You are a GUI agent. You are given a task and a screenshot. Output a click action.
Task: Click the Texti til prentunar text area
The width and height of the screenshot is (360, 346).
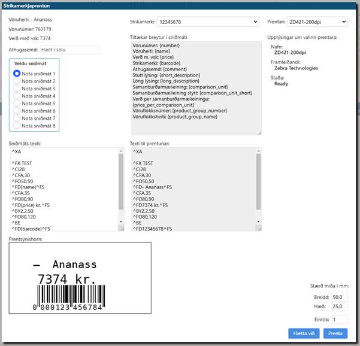(x=192, y=189)
